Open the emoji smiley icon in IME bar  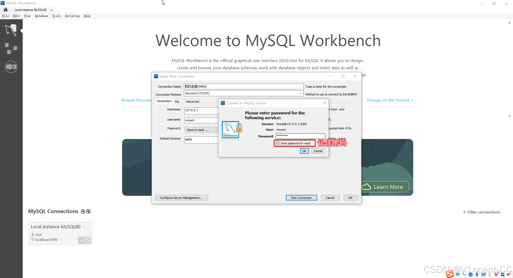click(x=471, y=275)
